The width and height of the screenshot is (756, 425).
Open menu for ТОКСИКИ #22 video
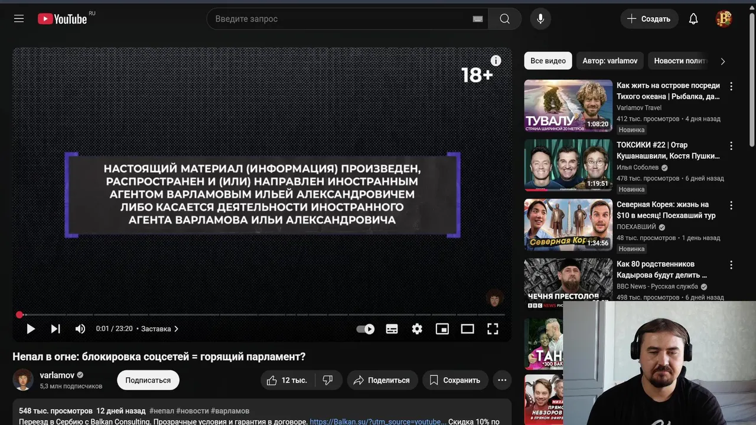point(731,146)
